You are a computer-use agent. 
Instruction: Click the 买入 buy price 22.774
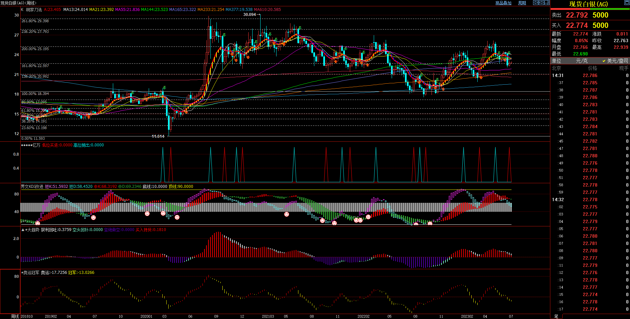click(577, 26)
